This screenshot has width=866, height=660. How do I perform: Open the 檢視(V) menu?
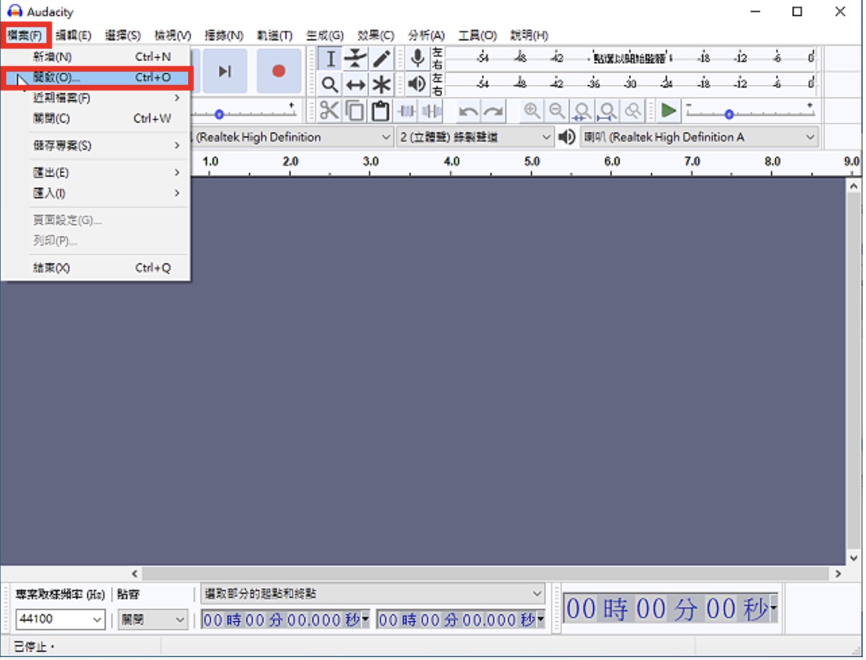(x=173, y=35)
